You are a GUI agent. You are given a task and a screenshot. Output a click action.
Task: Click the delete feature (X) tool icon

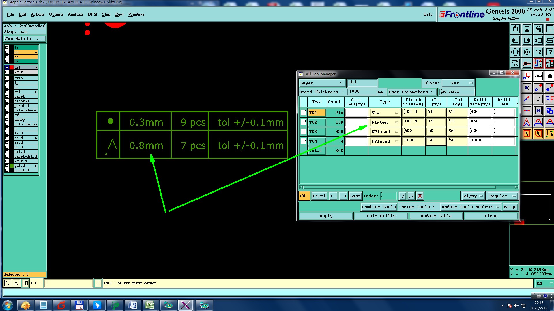tap(527, 88)
